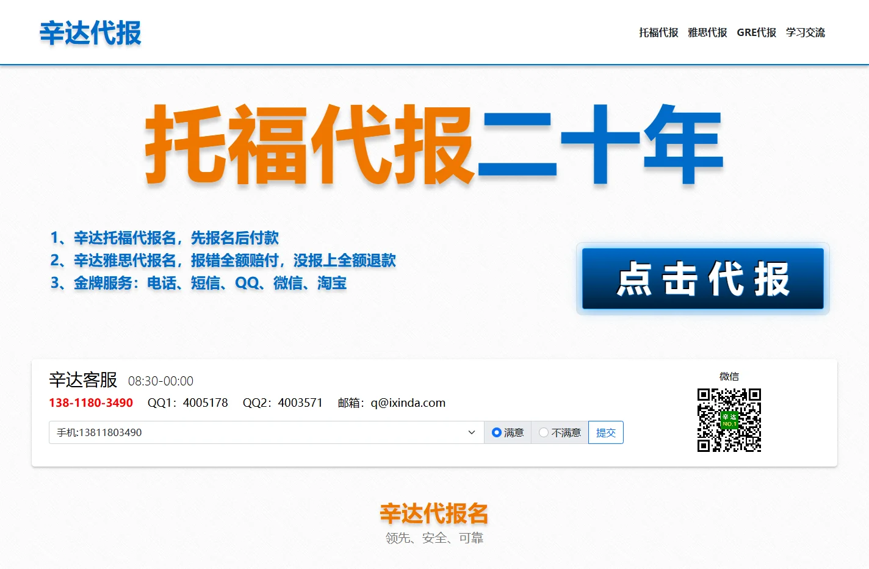Click the 辛达代报 site logo
The image size is (869, 569).
click(x=90, y=33)
